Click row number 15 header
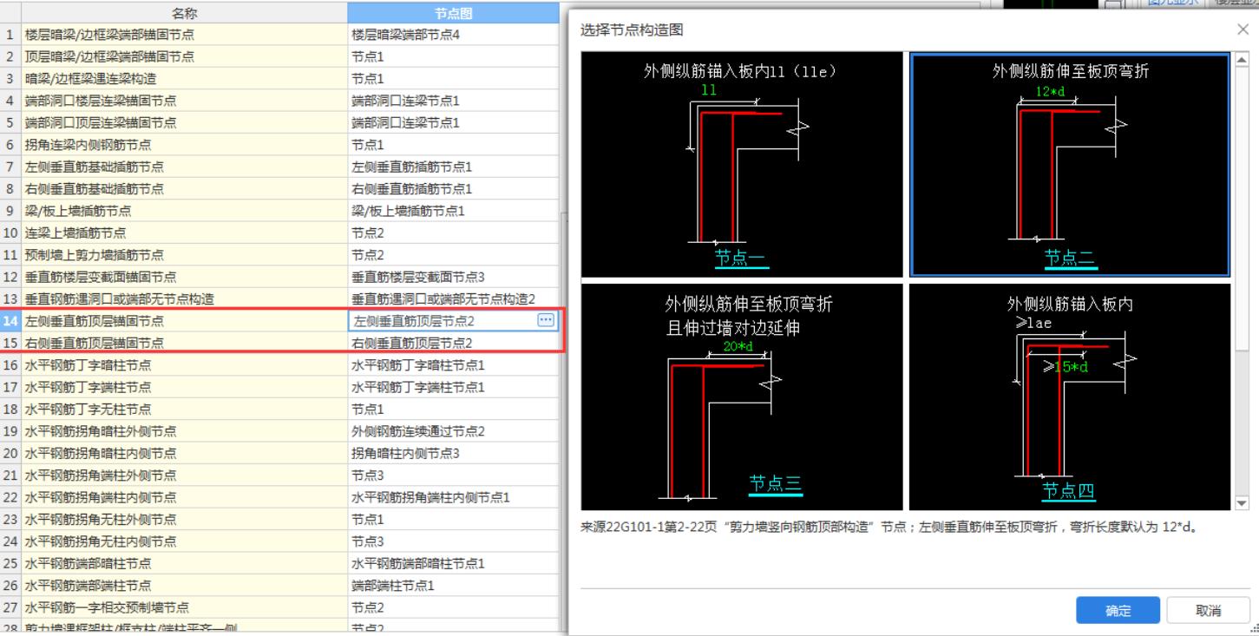Viewport: 1259px width, 636px height. tap(10, 343)
